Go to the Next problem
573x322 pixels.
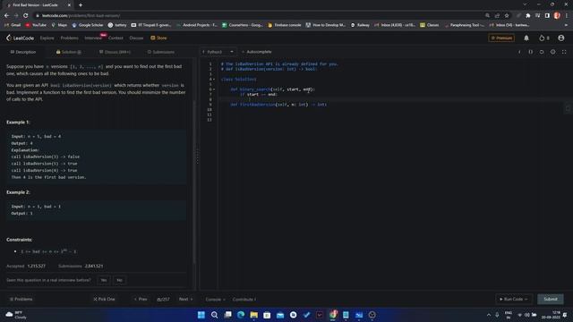[x=185, y=300]
